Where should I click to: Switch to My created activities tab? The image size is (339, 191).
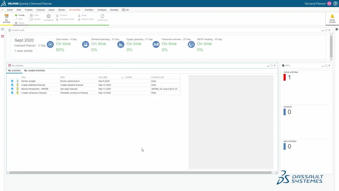click(x=34, y=70)
